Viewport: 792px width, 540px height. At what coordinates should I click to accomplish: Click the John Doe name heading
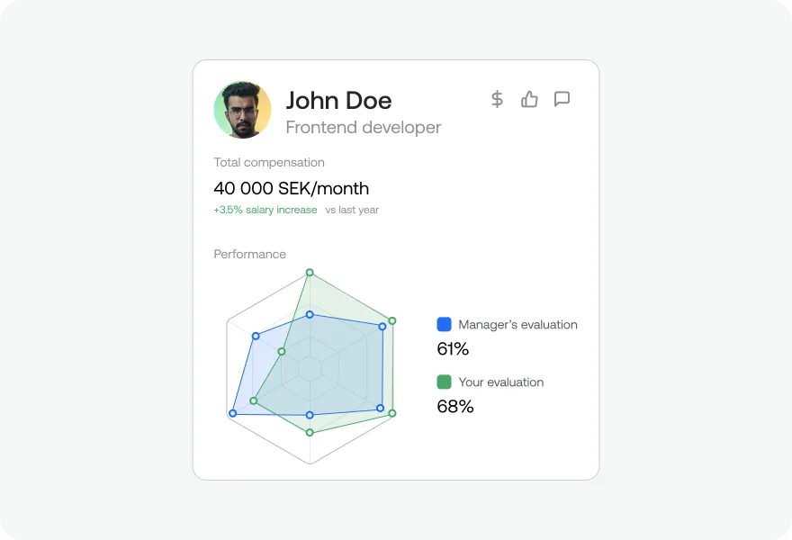(339, 100)
